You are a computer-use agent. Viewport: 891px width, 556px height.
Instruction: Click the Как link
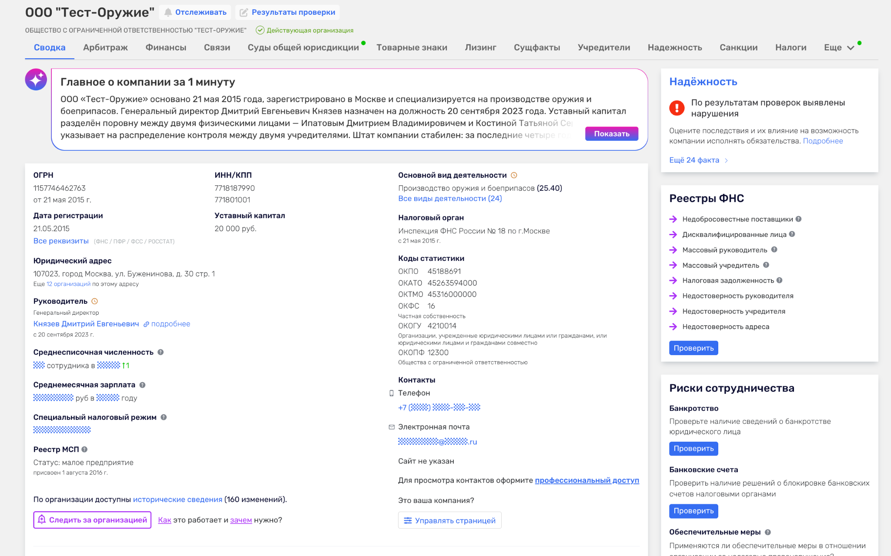164,520
